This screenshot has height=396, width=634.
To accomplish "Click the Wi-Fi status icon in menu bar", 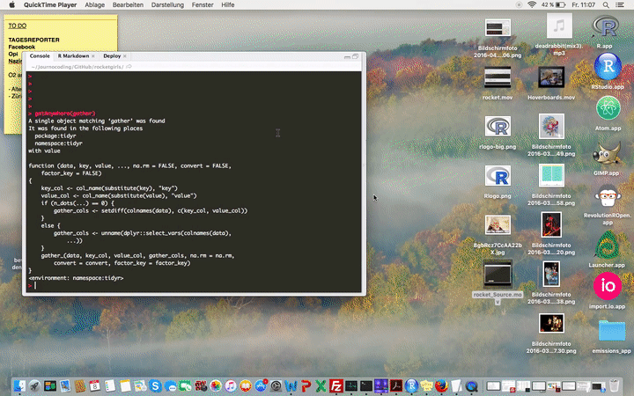I will [x=532, y=5].
